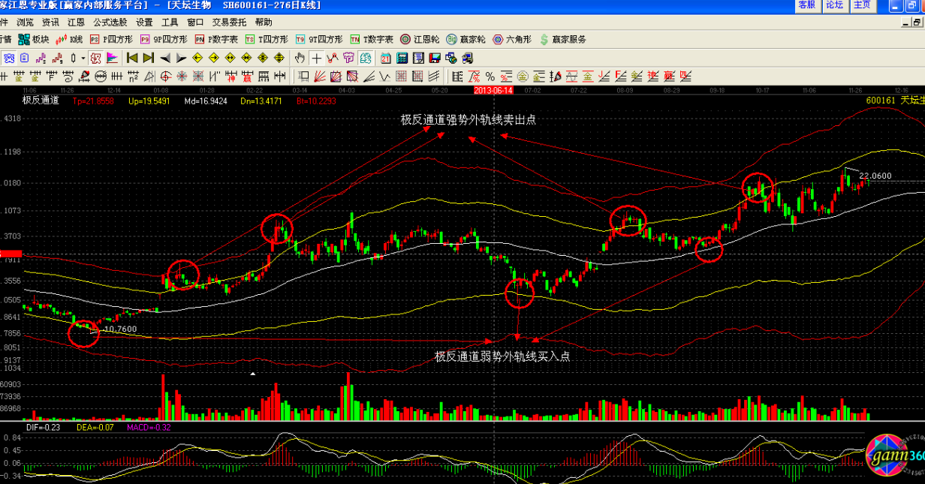
Task: Click the hand pan tool icon
Action: 300,58
